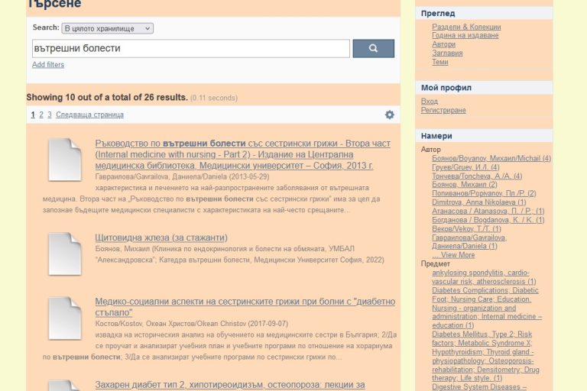This screenshot has height=391, width=587.
Task: Click Следваща страница link
Action: point(89,115)
